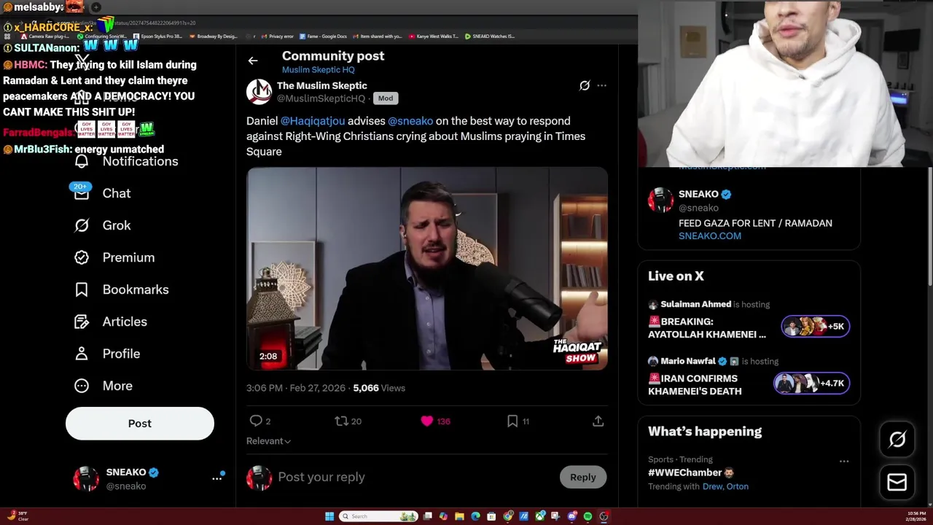Click the Profile person icon

(x=82, y=354)
